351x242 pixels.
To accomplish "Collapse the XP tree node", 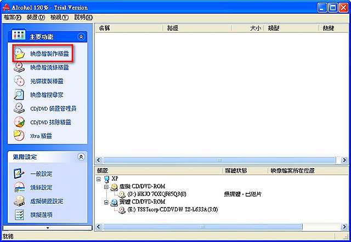I will pos(98,179).
